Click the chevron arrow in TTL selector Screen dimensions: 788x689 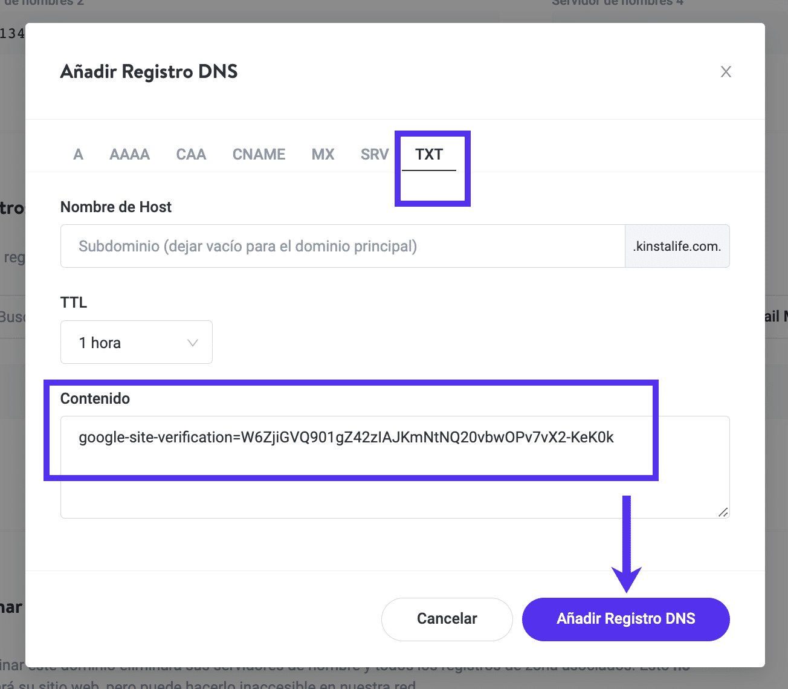[193, 343]
